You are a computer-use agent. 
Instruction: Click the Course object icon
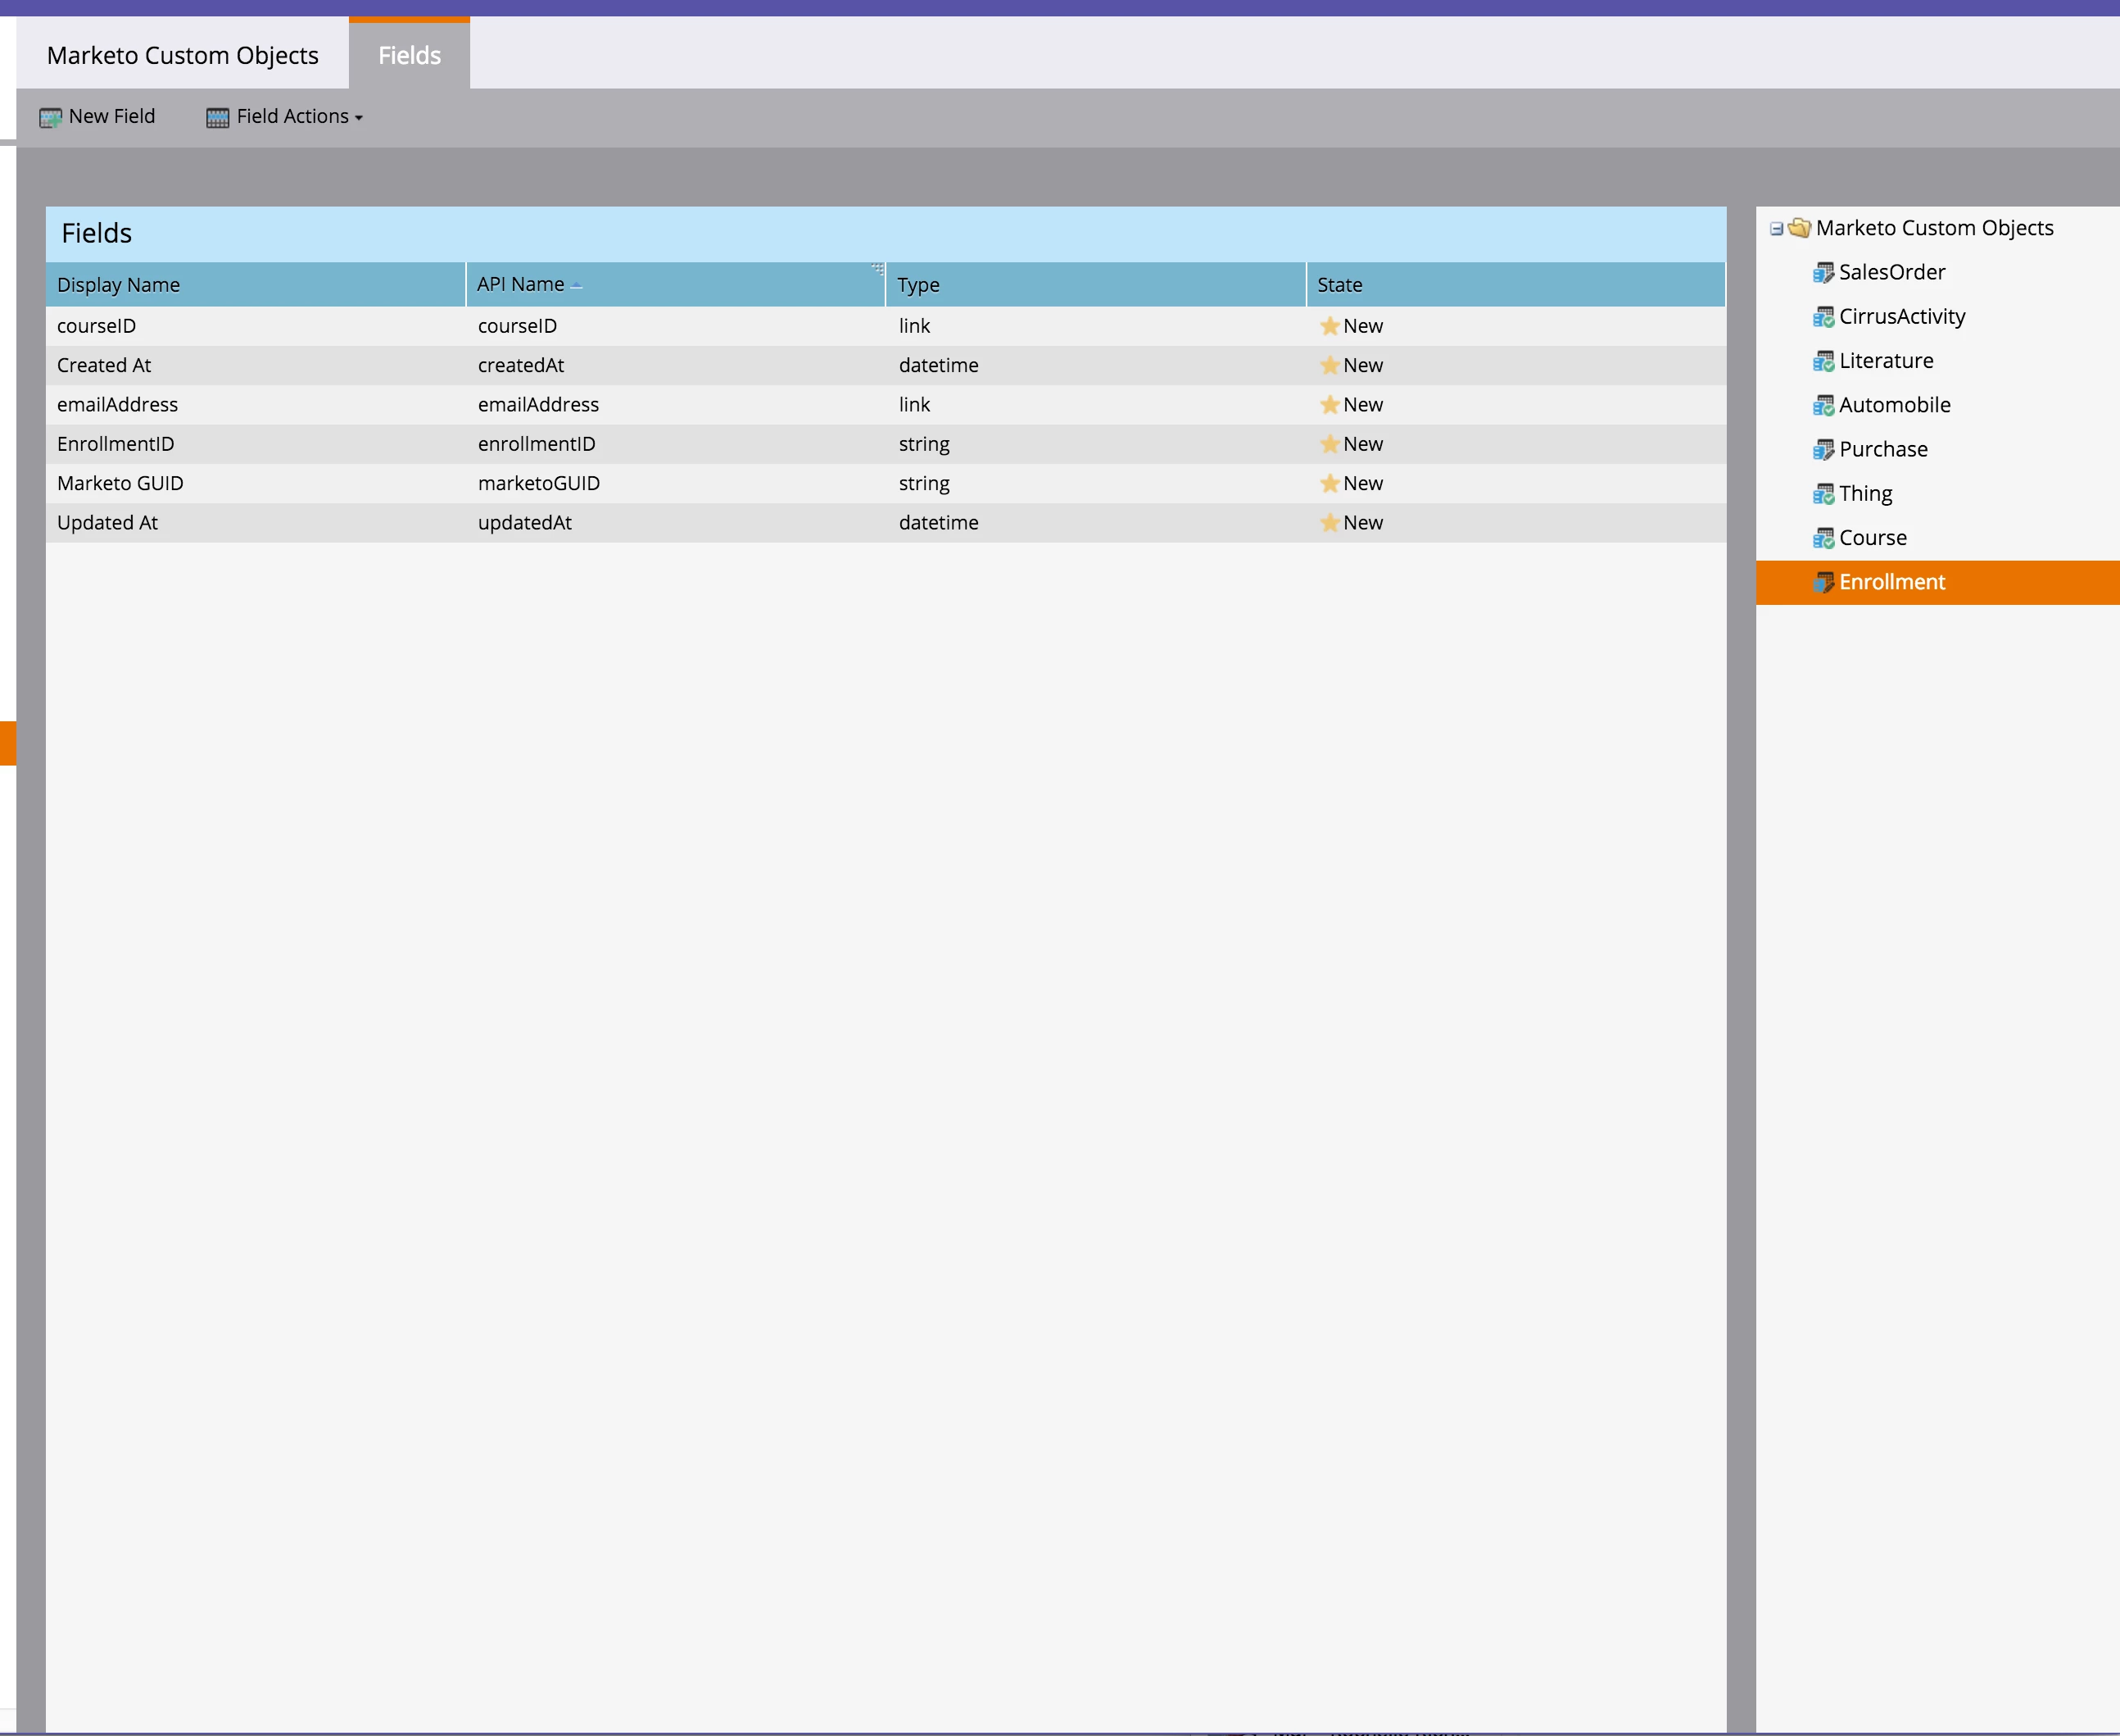click(1823, 538)
